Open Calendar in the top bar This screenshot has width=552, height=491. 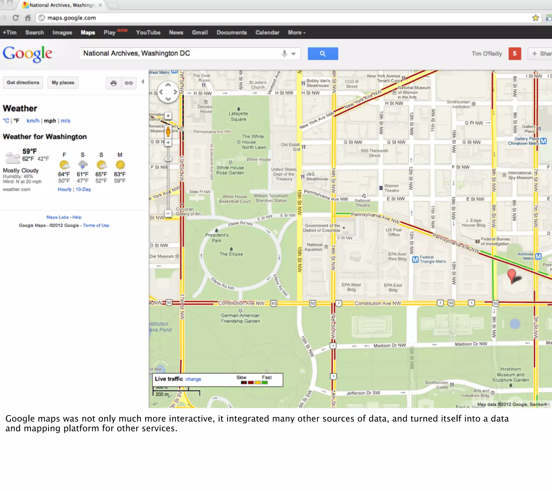pos(267,33)
